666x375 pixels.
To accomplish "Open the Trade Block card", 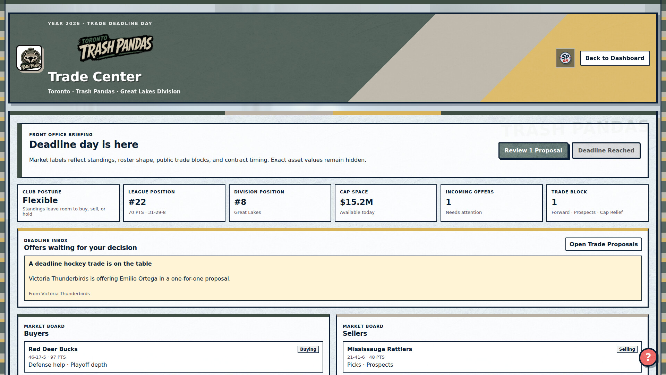I will coord(597,203).
